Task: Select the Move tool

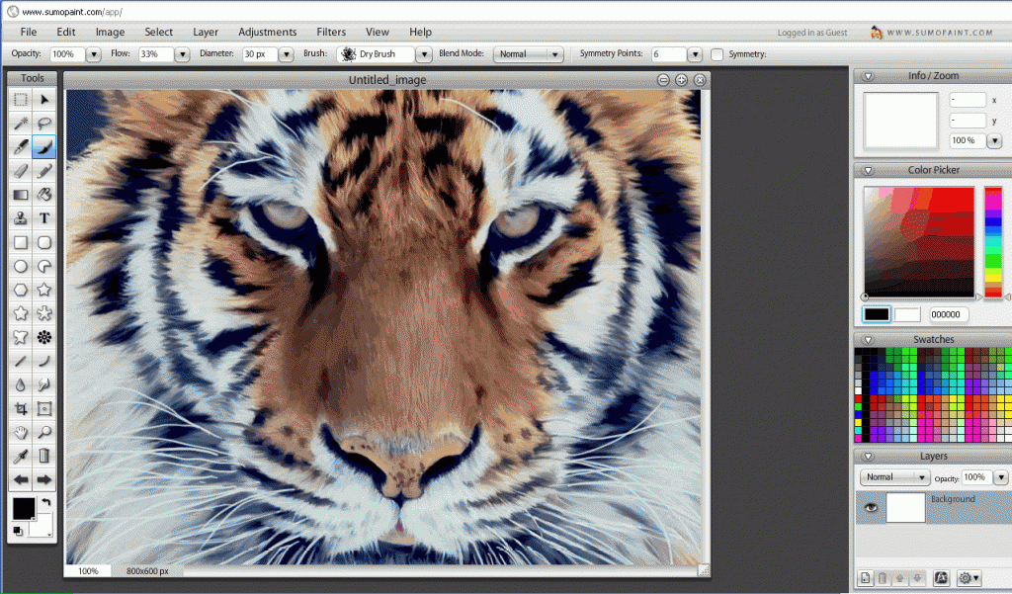Action: pyautogui.click(x=44, y=99)
